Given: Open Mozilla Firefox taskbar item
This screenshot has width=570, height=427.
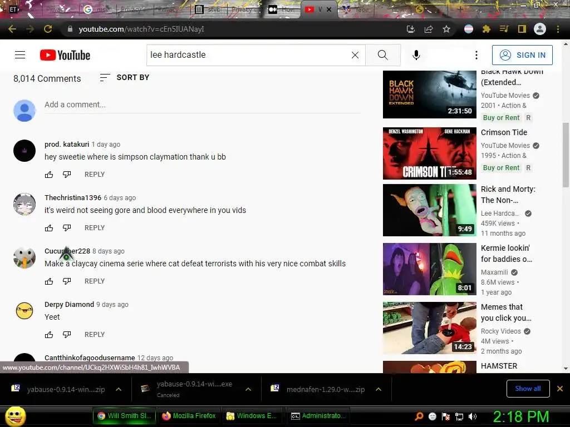Looking at the screenshot, I should click(x=189, y=416).
